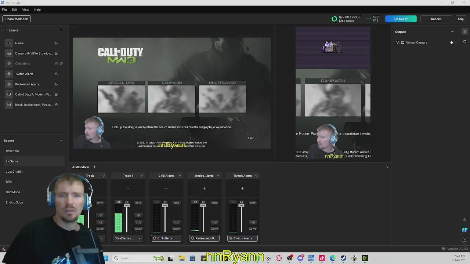Viewport: 470px width, 264px height.
Task: Toggle lock on the Name layer
Action: point(56,43)
